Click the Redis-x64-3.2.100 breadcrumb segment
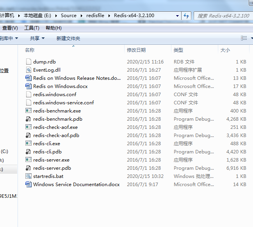The width and height of the screenshot is (253, 227). click(x=134, y=16)
